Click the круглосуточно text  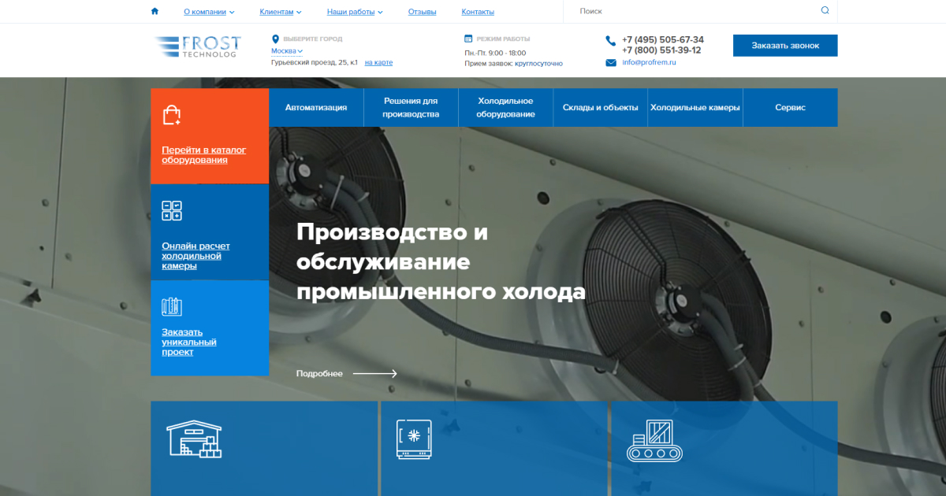click(539, 63)
